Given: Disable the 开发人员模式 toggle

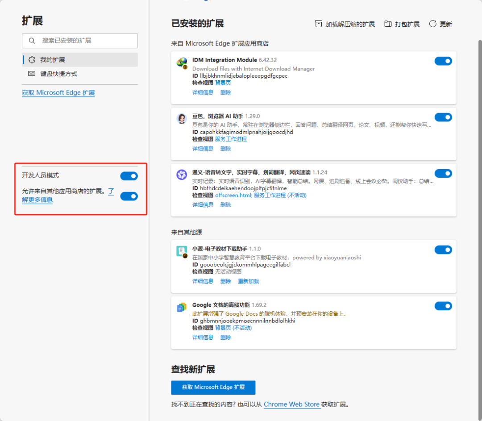Looking at the screenshot, I should (129, 176).
